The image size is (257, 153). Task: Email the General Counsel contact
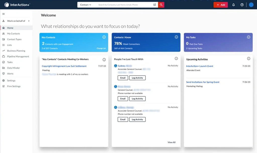click(123, 99)
